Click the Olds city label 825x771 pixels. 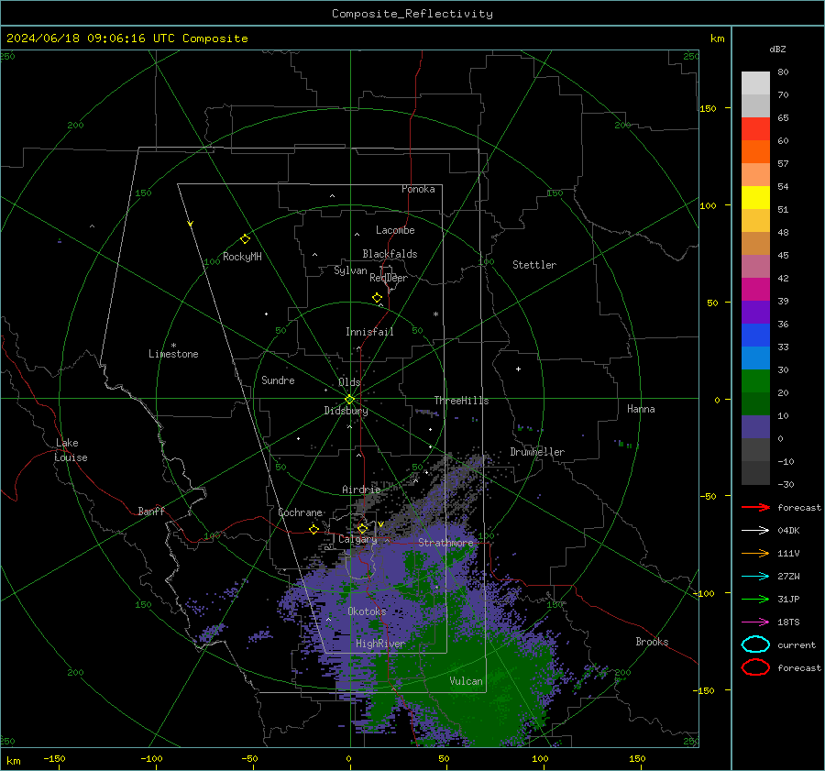[349, 382]
